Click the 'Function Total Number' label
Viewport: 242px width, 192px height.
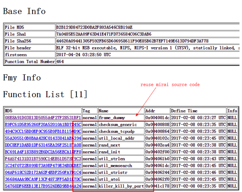(30, 62)
